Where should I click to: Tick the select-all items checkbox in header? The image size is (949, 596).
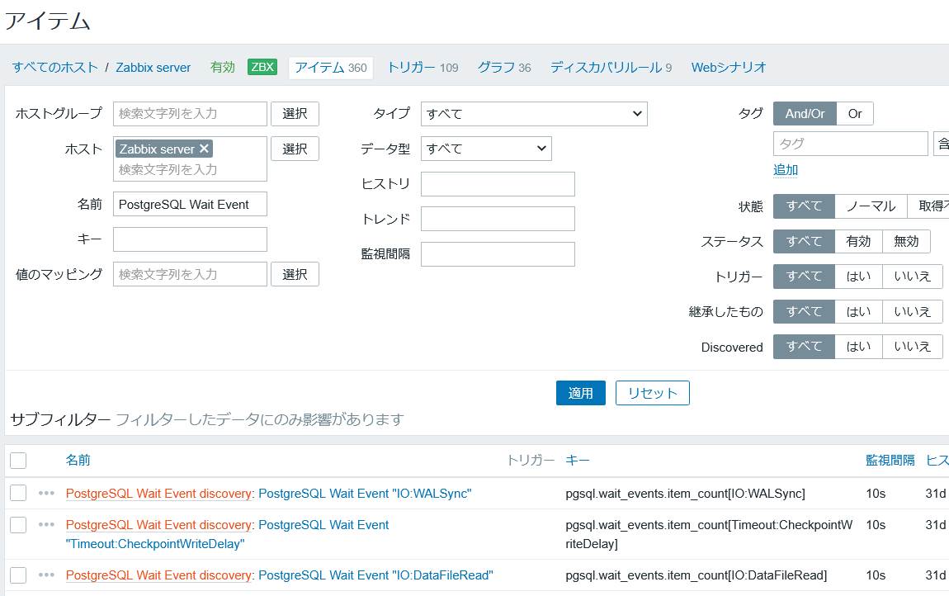[x=18, y=460]
